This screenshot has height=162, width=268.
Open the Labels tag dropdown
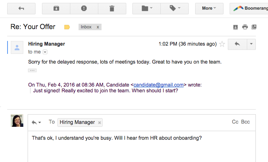tap(175, 8)
